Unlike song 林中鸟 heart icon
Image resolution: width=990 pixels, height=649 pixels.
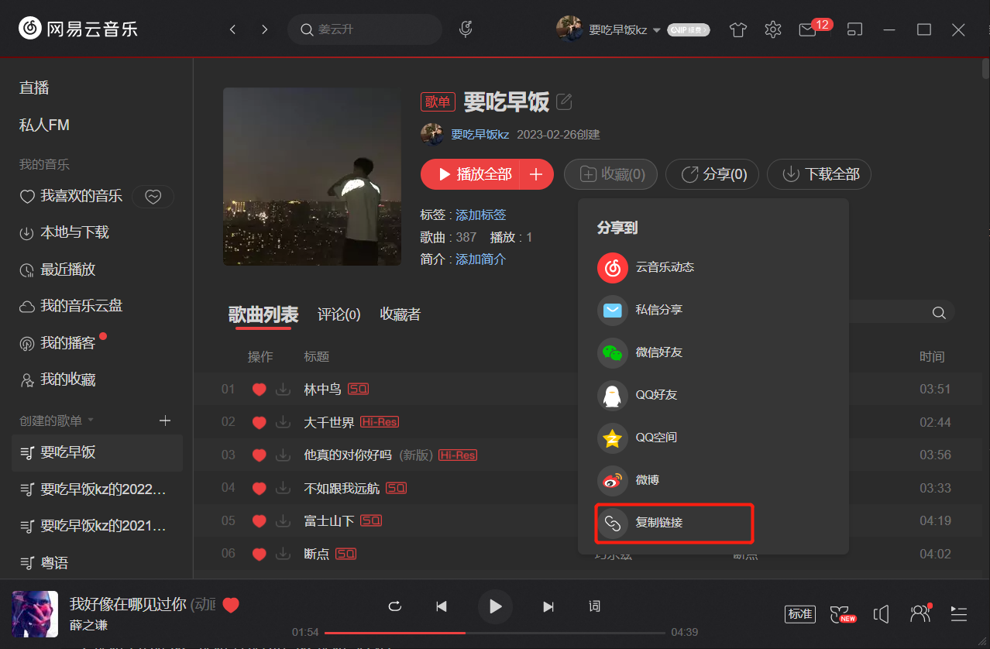click(x=260, y=390)
